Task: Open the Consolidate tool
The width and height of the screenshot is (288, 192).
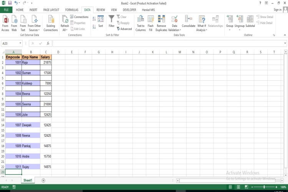Action: coord(189,22)
